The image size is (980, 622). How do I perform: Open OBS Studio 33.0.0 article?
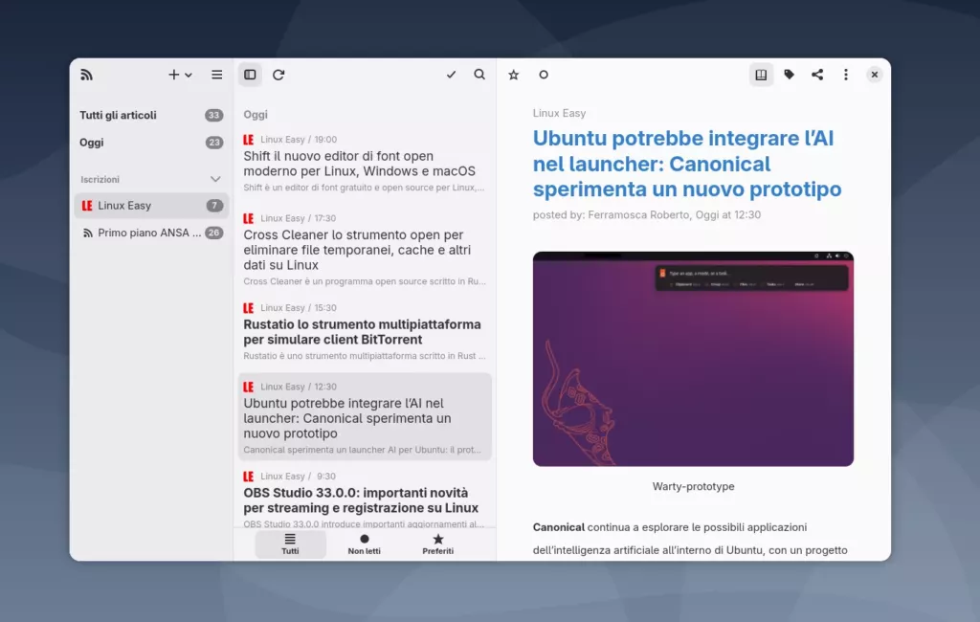click(x=365, y=499)
